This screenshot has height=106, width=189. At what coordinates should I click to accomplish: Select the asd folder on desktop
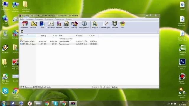pyautogui.click(x=5, y=63)
